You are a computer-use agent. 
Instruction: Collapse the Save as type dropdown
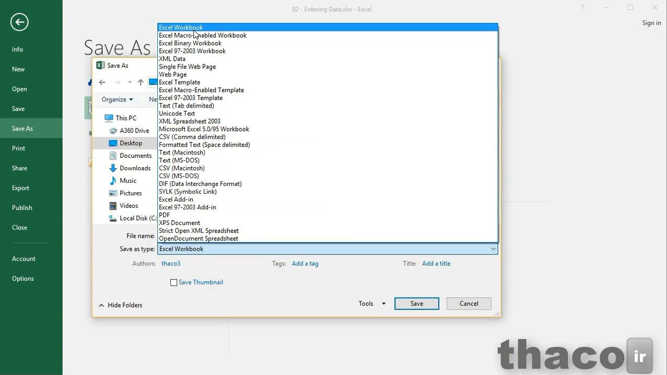(493, 249)
